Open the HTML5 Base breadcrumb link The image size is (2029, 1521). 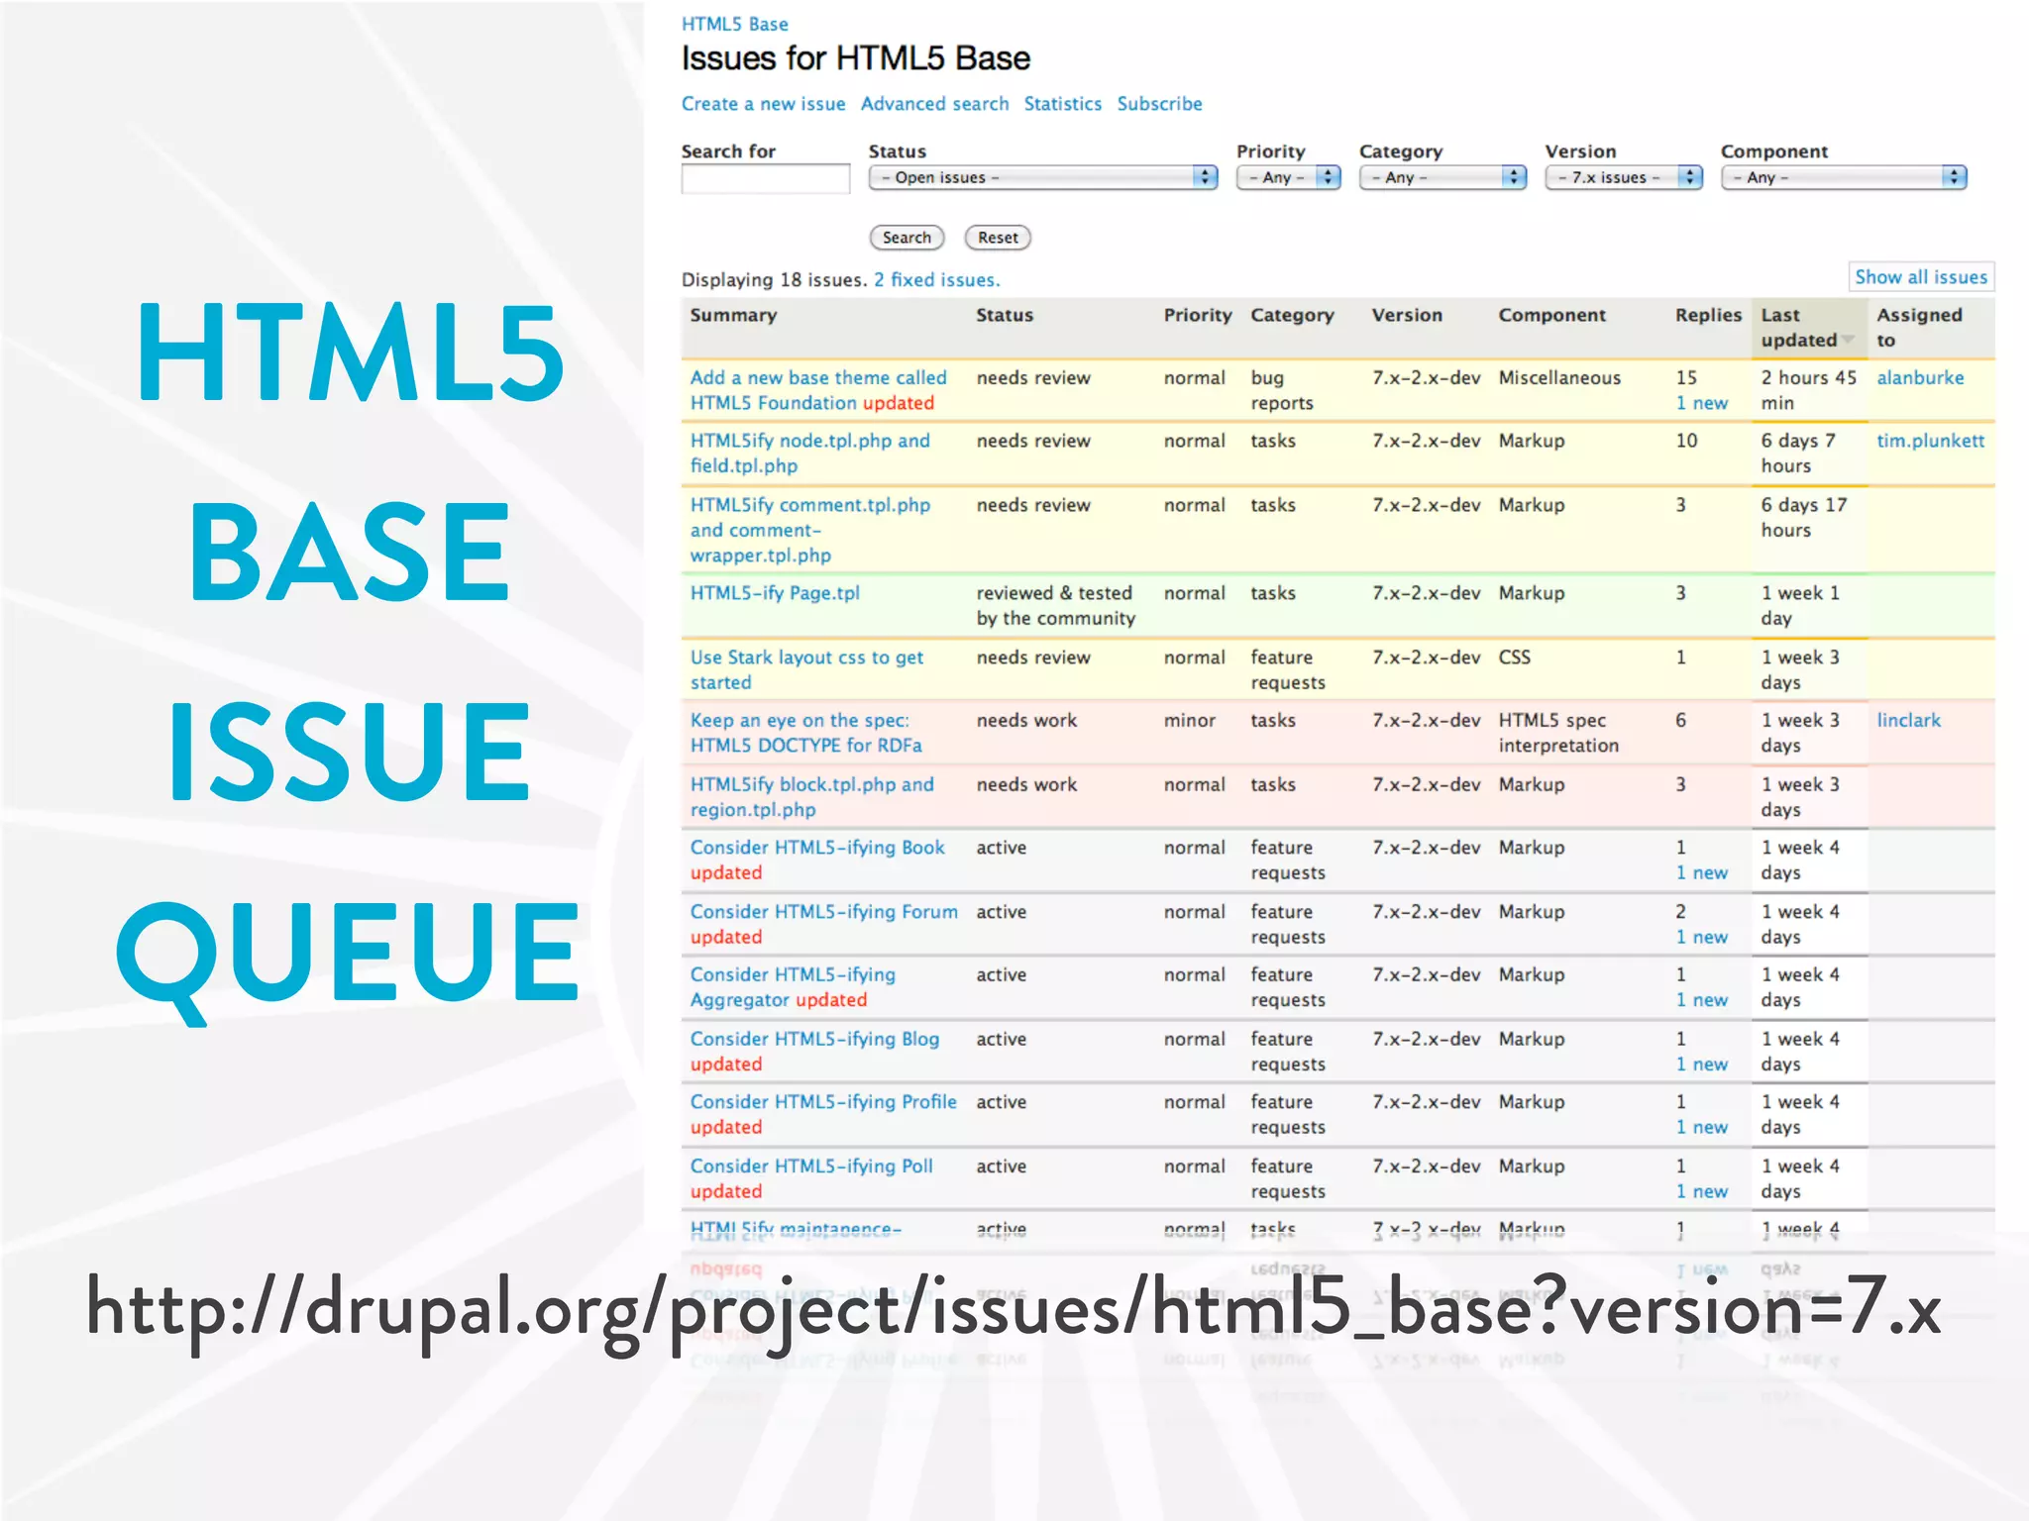[x=734, y=24]
